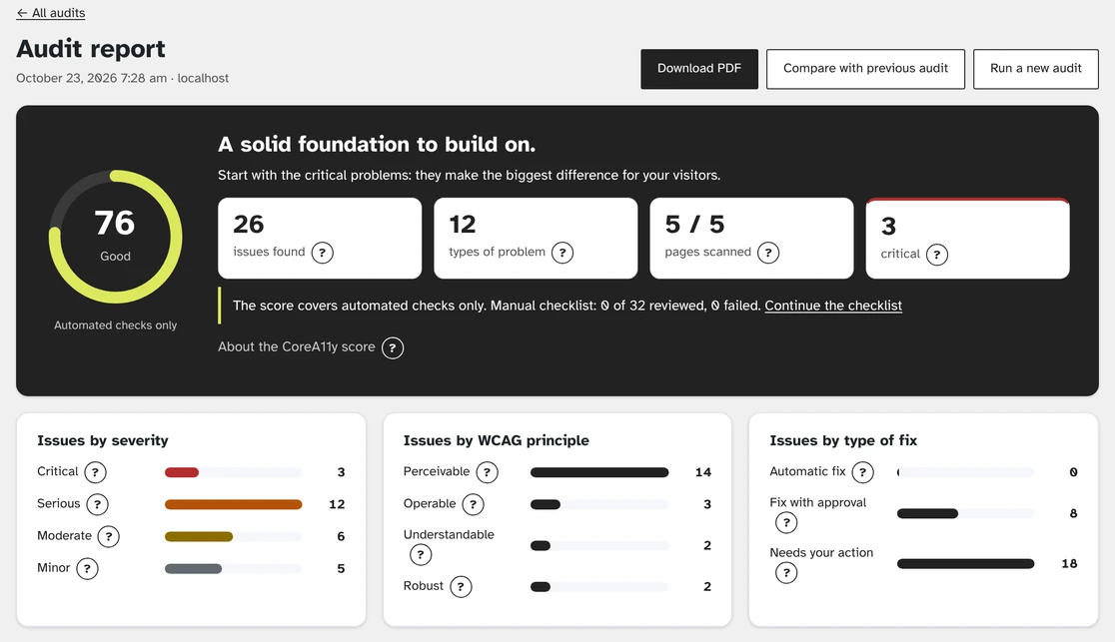Open help icon next to issues found

pos(322,253)
